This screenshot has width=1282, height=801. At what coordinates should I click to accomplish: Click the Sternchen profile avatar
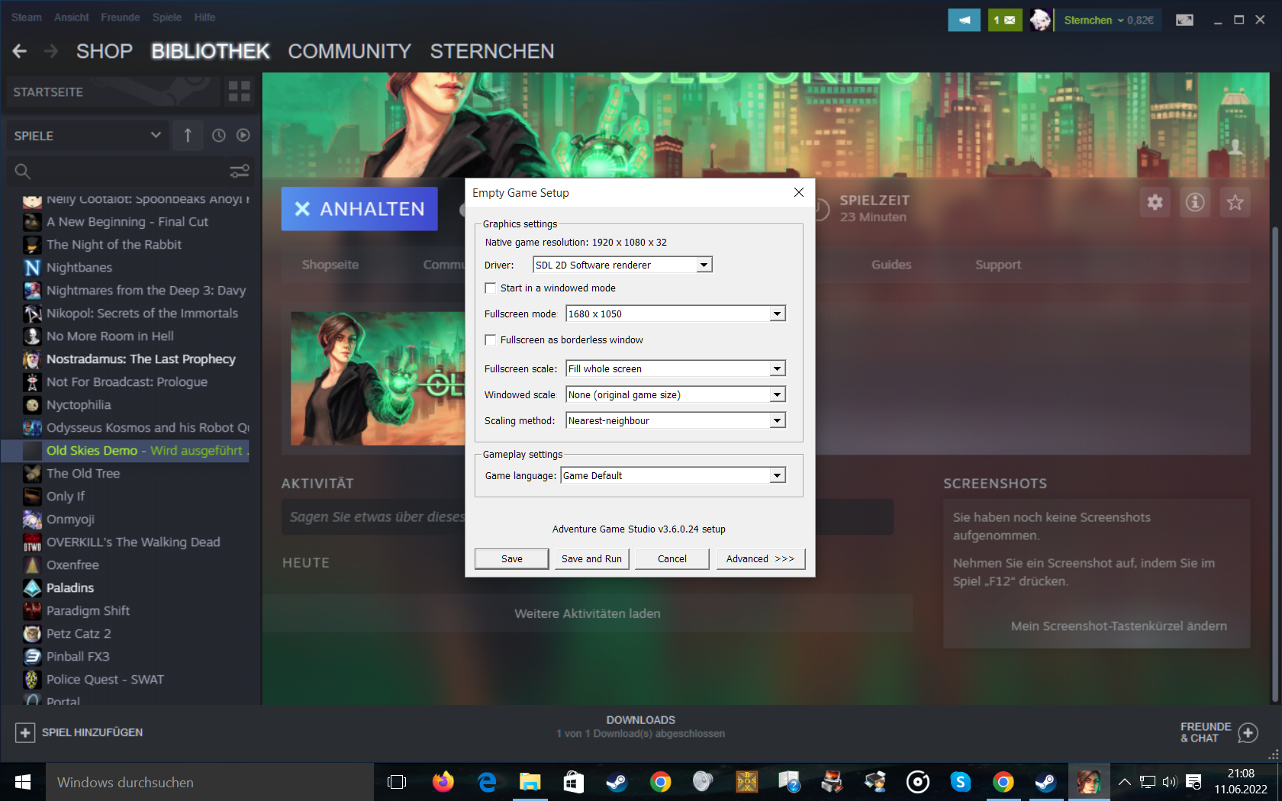1040,20
